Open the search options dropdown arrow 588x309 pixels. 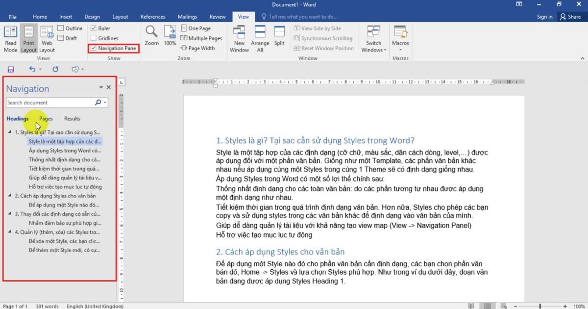click(105, 103)
